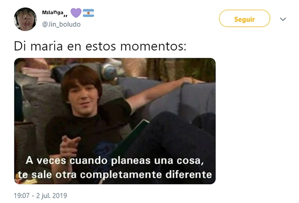The height and width of the screenshot is (203, 299).
Task: Expand the tweet options chevron
Action: click(x=283, y=19)
